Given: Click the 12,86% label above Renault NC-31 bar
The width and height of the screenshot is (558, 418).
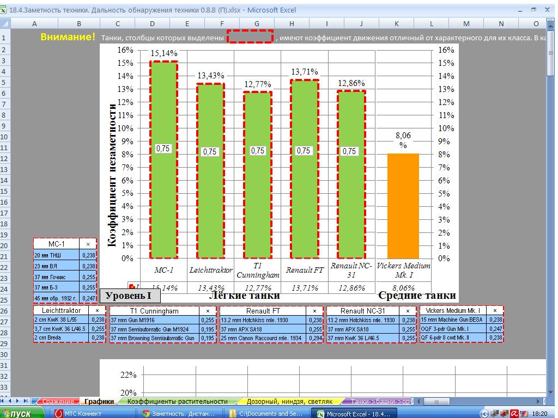Looking at the screenshot, I should tap(351, 83).
